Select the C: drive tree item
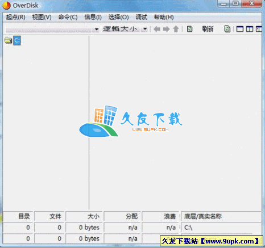The height and width of the screenshot is (248, 265). coord(17,40)
